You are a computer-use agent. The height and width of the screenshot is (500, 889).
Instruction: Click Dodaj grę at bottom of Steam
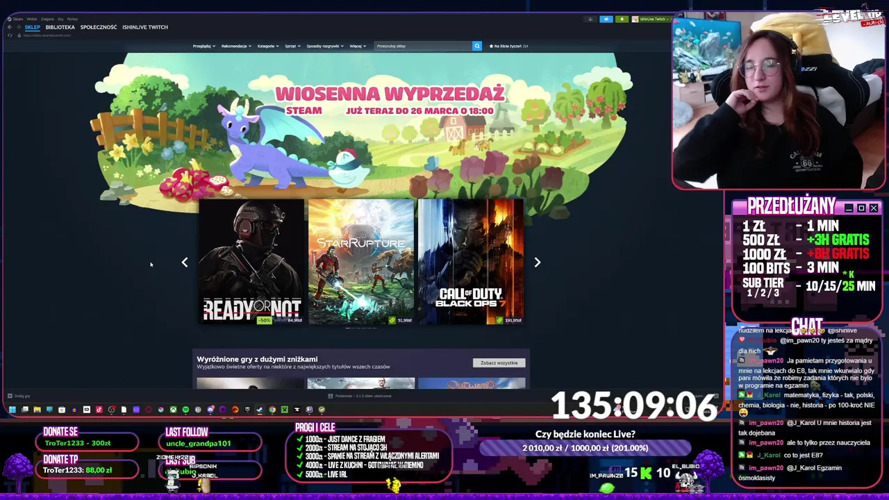pos(19,396)
